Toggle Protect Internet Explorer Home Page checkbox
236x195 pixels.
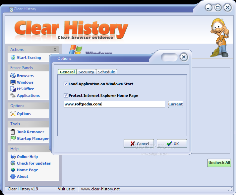click(x=66, y=95)
